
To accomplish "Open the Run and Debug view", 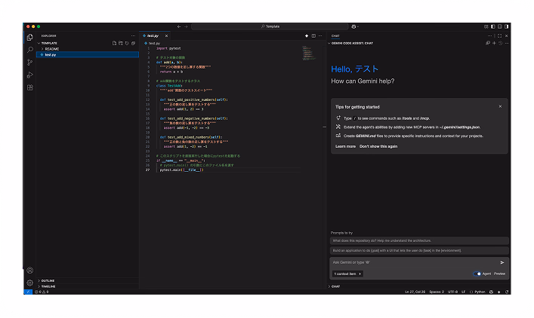I will click(x=30, y=75).
